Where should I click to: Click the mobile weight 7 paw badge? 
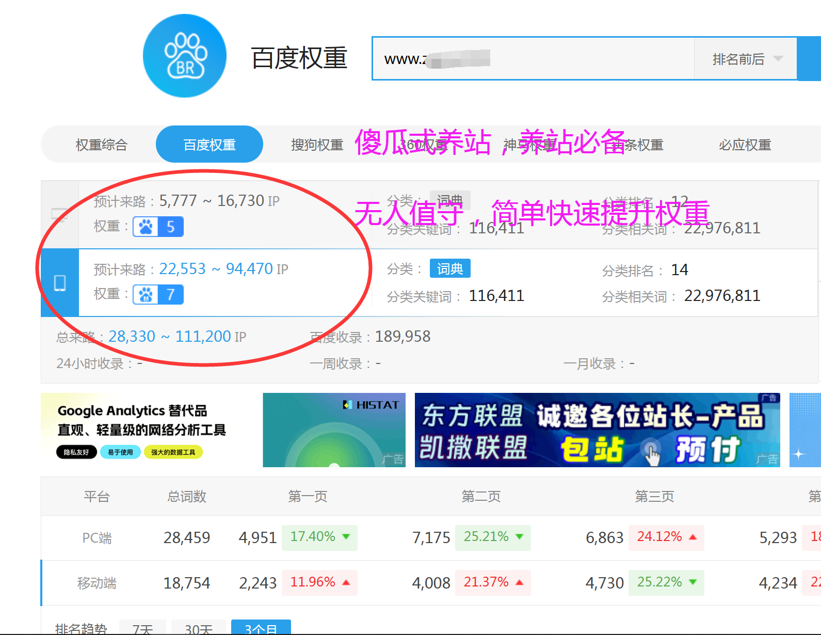[x=158, y=295]
